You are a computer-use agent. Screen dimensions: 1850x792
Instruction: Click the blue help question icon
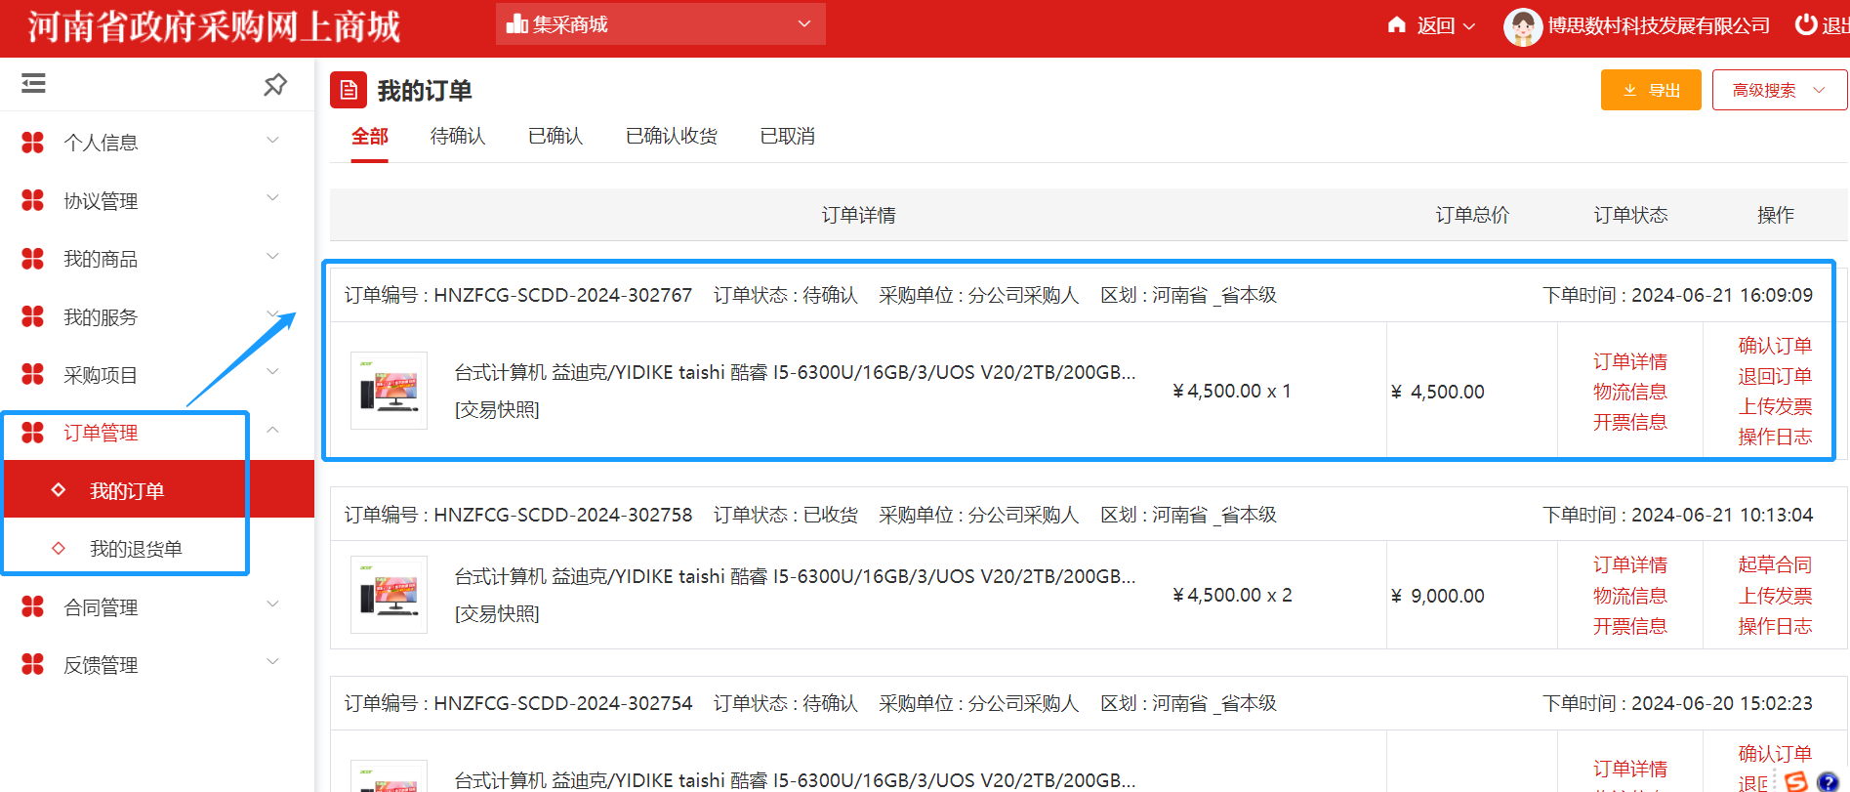[1828, 781]
